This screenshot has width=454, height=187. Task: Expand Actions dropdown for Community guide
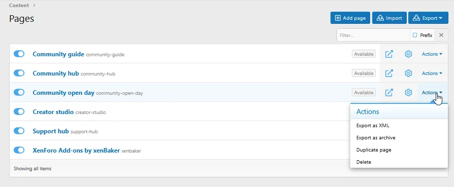(x=432, y=54)
